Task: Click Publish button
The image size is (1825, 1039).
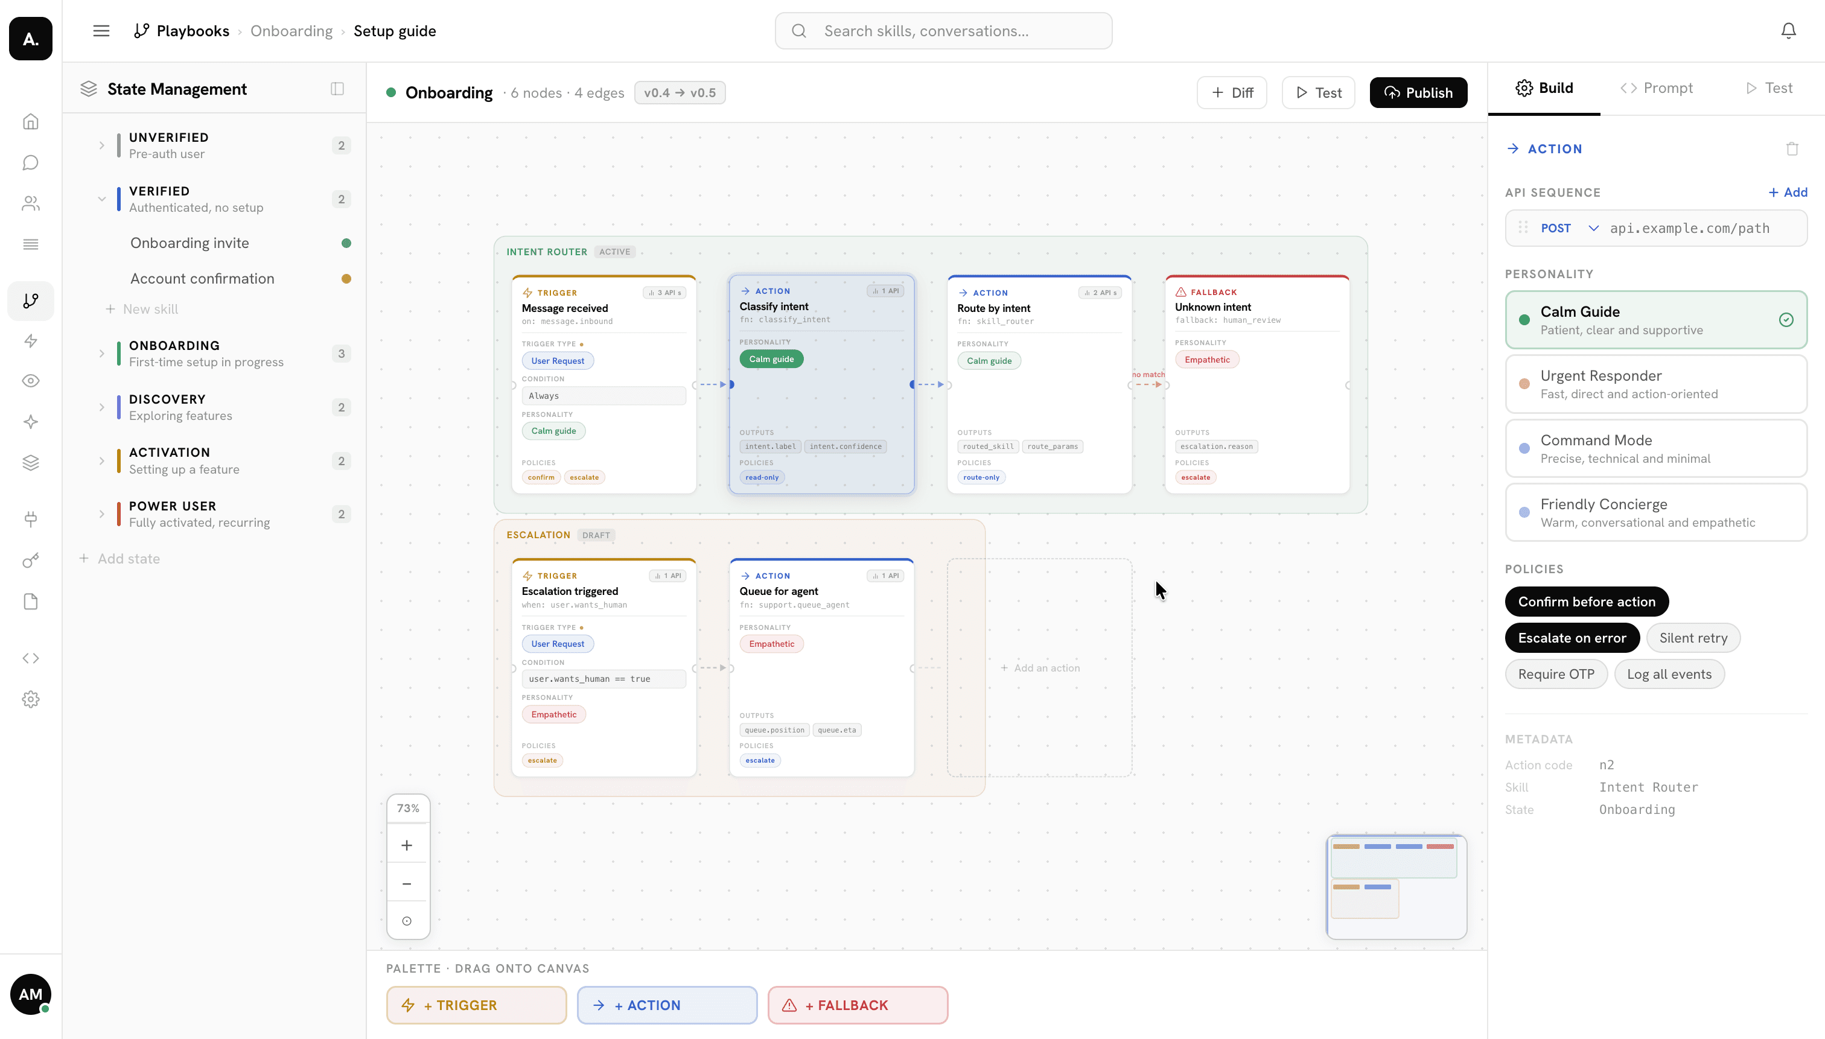Action: click(x=1418, y=93)
